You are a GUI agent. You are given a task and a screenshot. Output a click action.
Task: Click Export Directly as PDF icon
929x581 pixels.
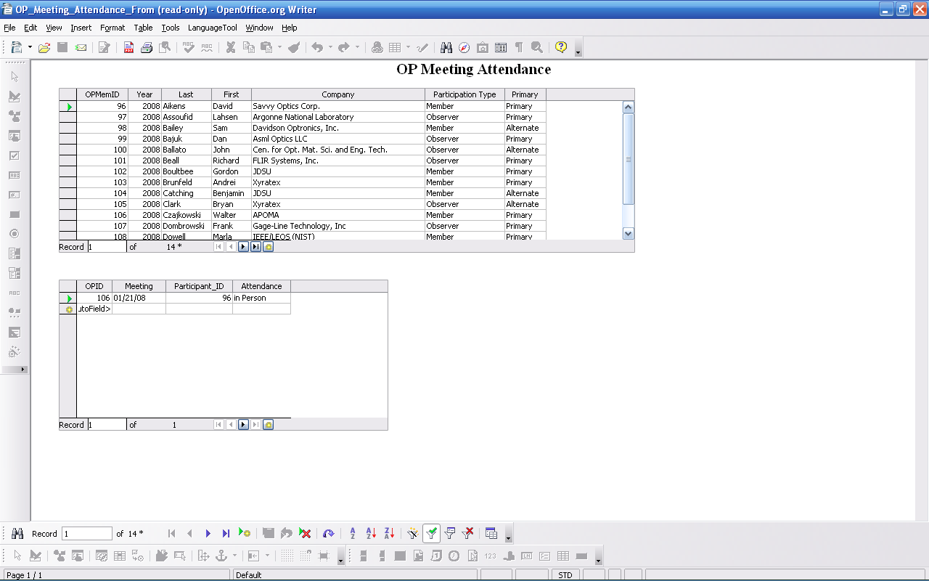[x=128, y=48]
